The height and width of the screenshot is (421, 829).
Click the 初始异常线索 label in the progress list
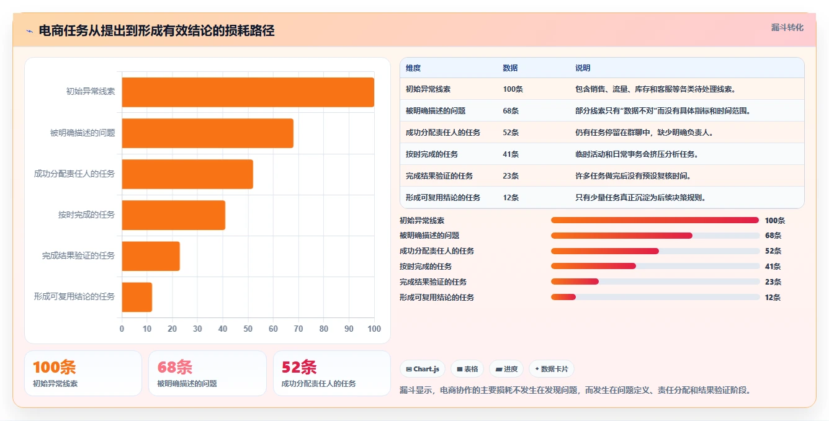pyautogui.click(x=422, y=220)
